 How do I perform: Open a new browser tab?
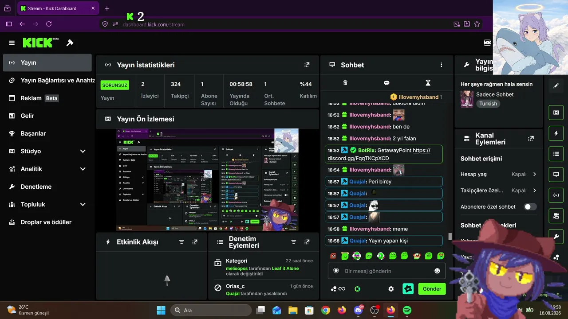click(107, 8)
